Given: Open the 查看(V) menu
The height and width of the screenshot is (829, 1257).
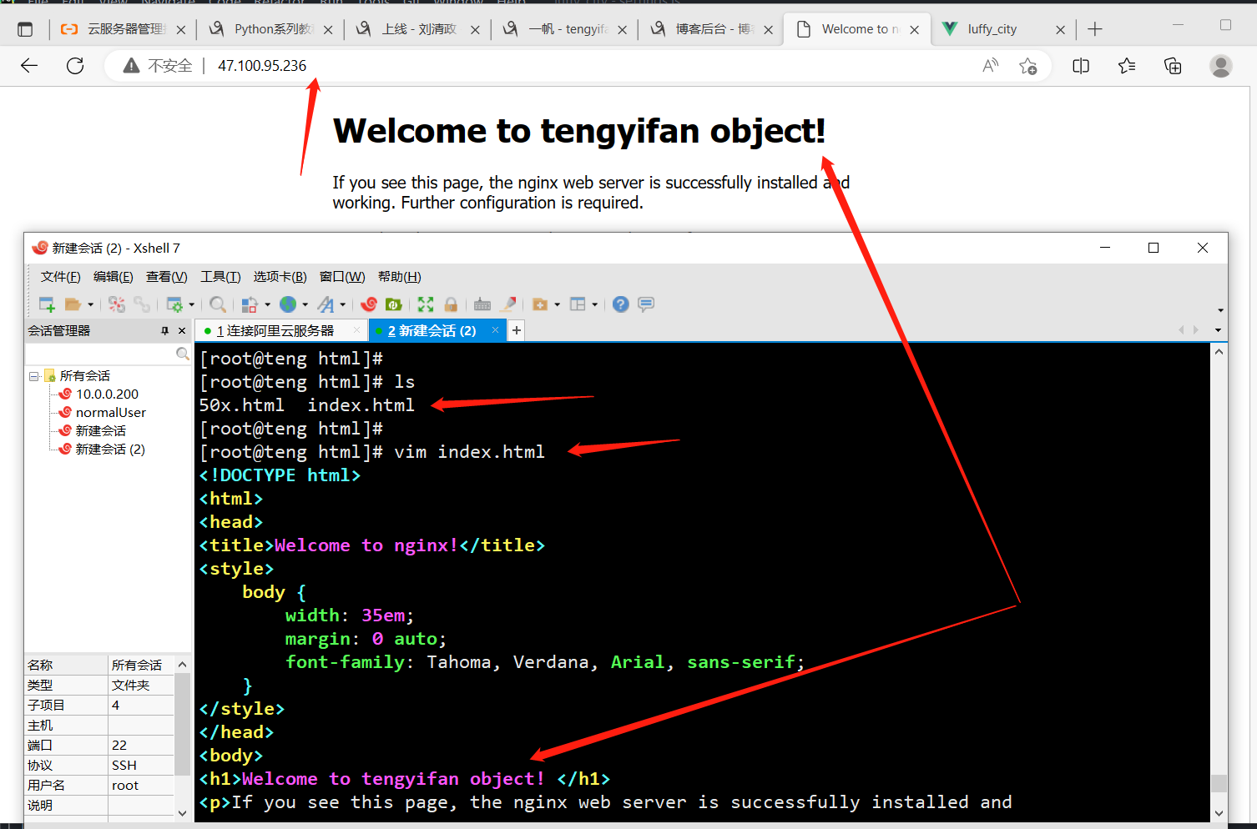Looking at the screenshot, I should pyautogui.click(x=167, y=277).
